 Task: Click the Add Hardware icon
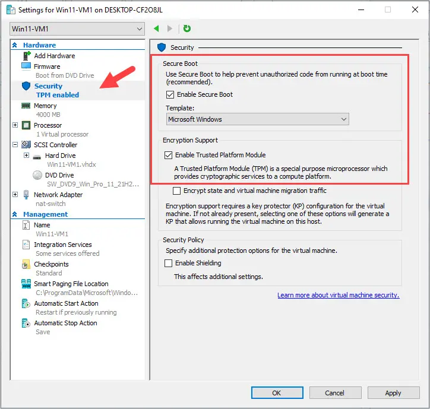pyautogui.click(x=26, y=56)
